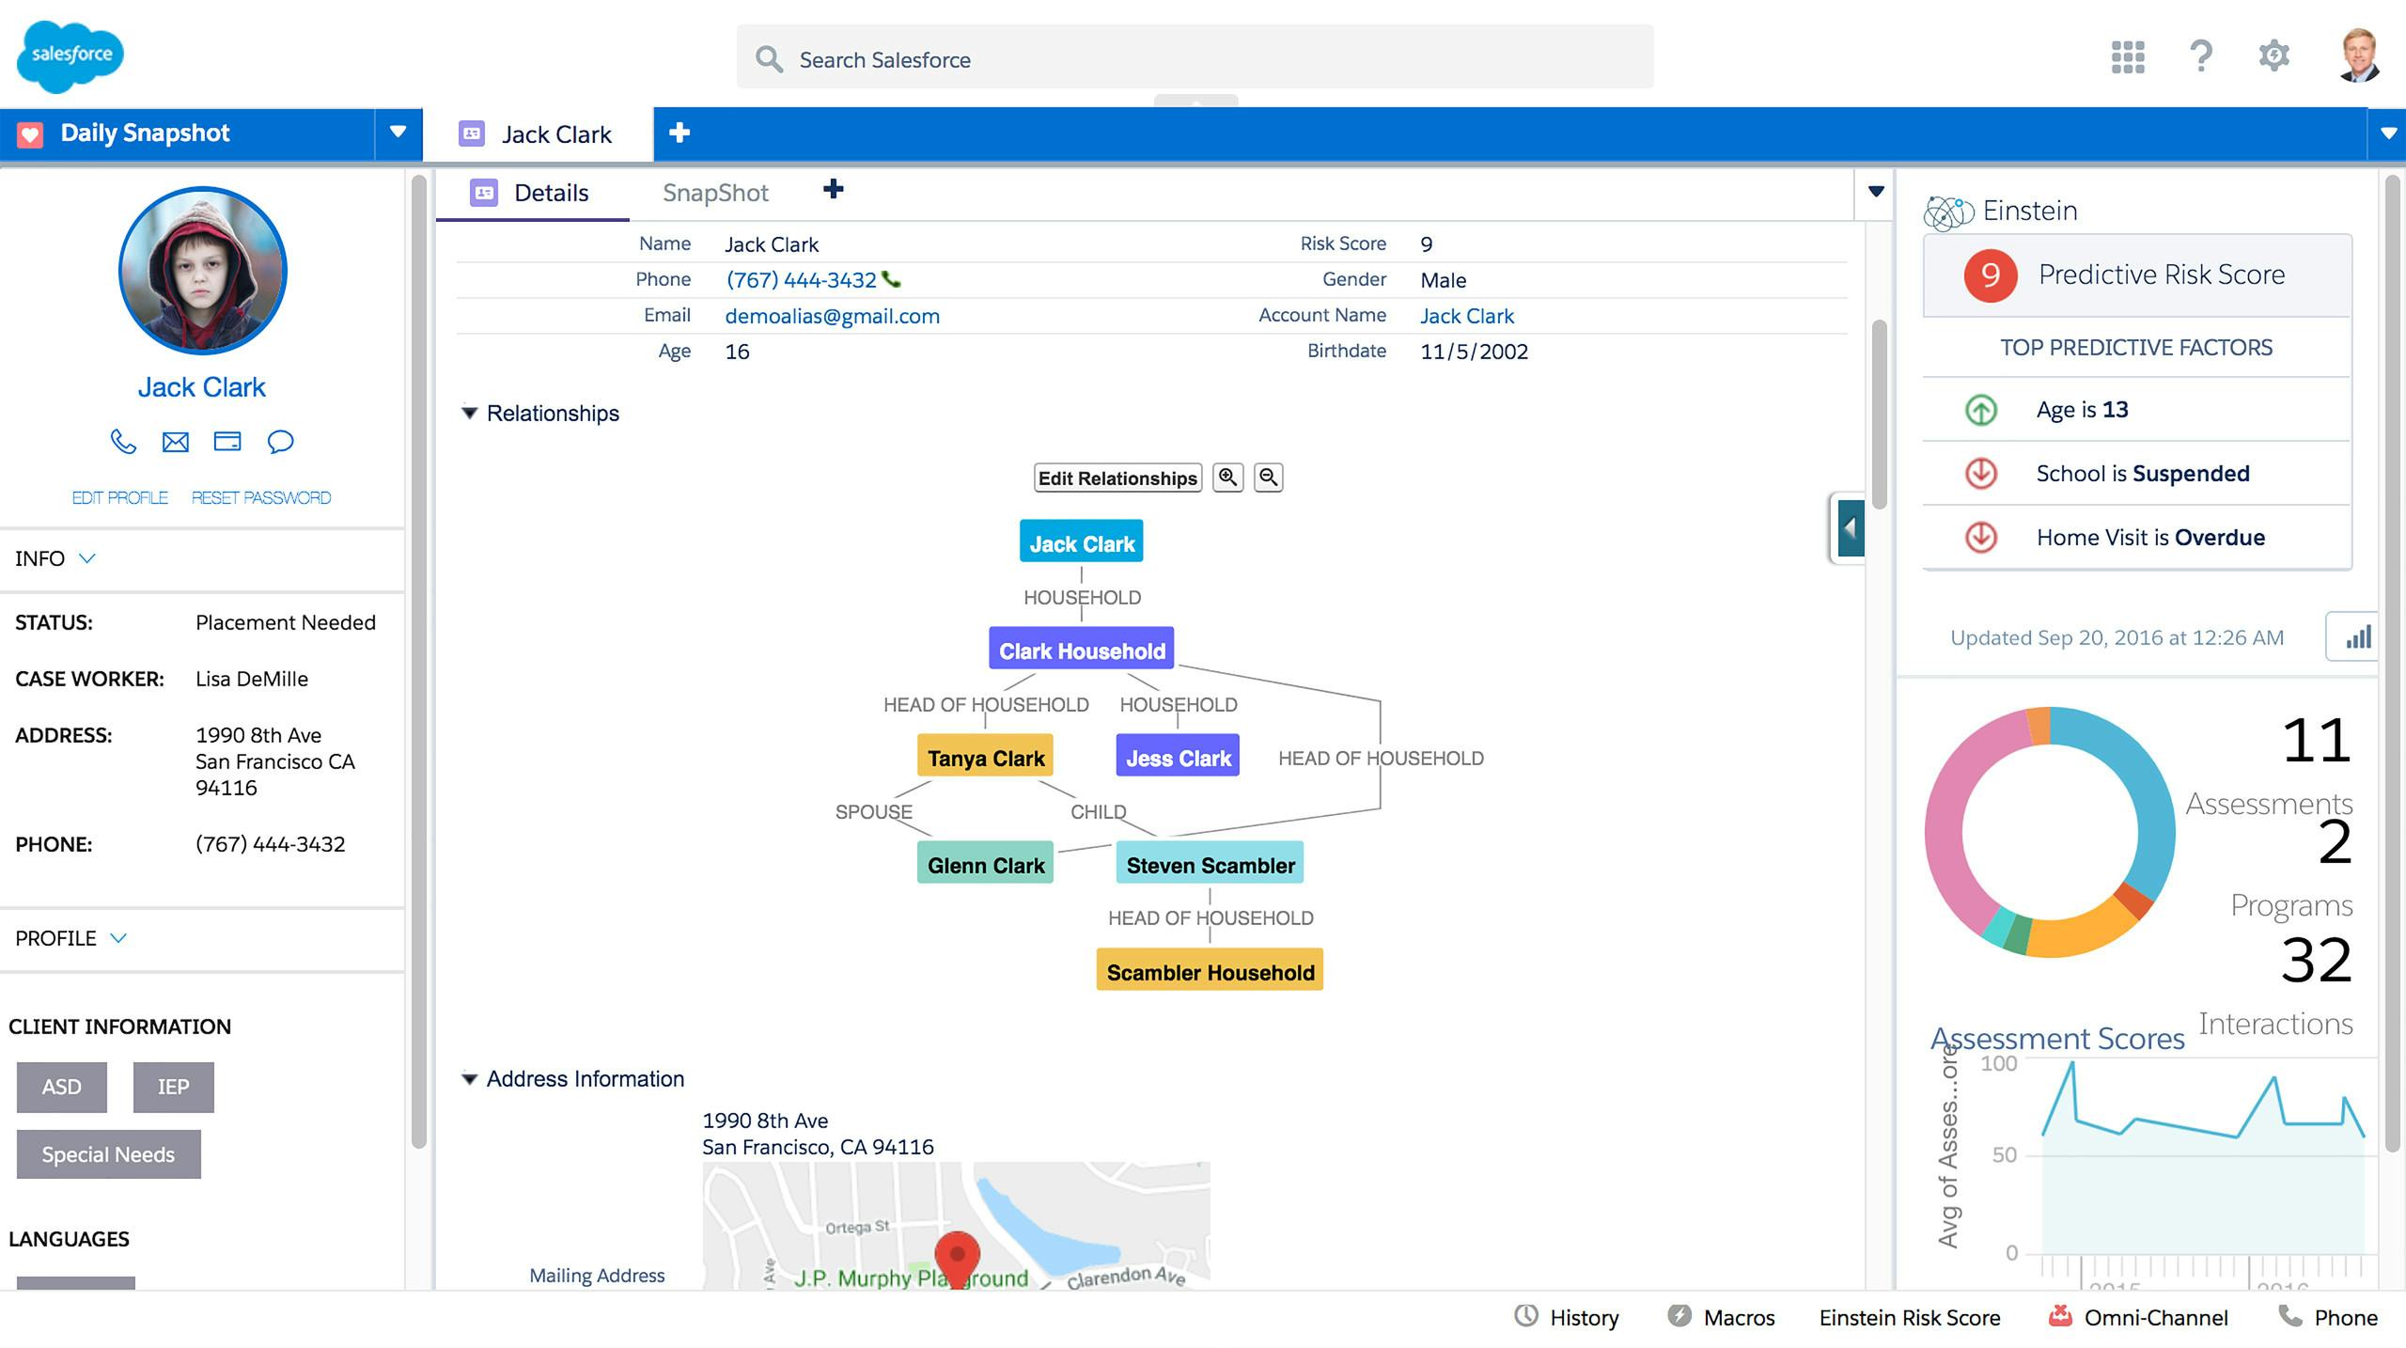Screen dimensions: 2406x1348
Task: Open the subtab bar dropdown arrow
Action: (x=1876, y=191)
